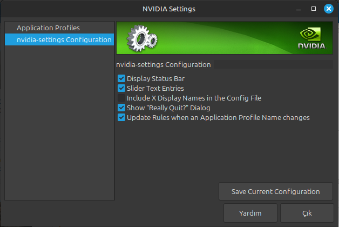Screen dimensions: 339x227
Task: Click the nvidia-settings Configuration section heading
Action: pyautogui.click(x=164, y=64)
